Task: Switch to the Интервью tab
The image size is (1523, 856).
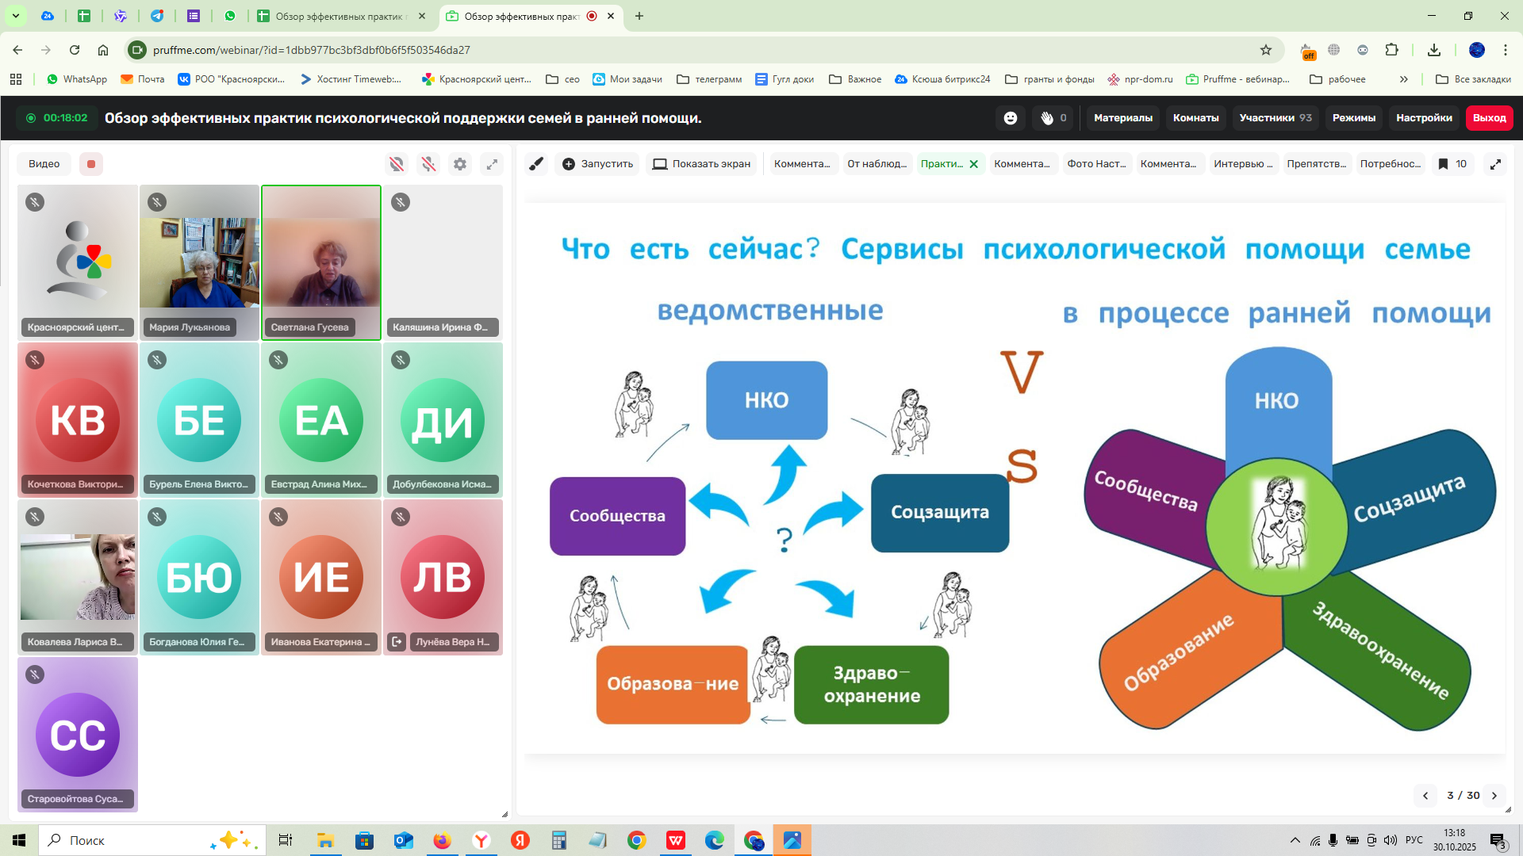Action: (1243, 164)
